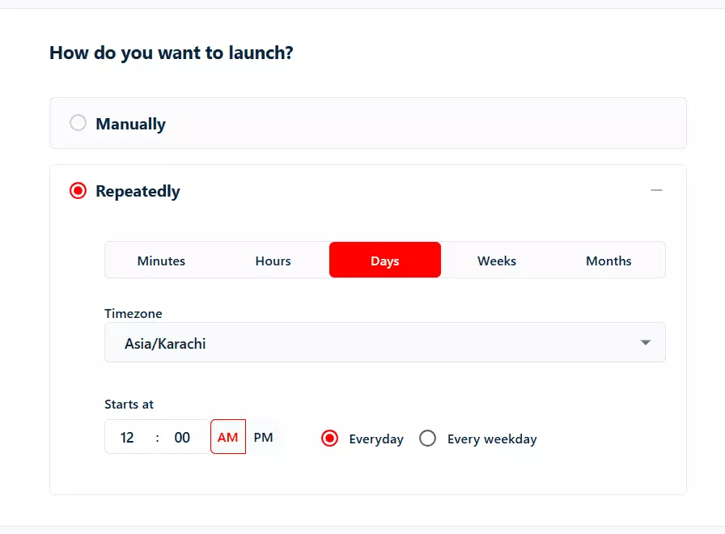This screenshot has height=534, width=725.
Task: Expand the Asia/Karachi timezone selector
Action: 645,342
